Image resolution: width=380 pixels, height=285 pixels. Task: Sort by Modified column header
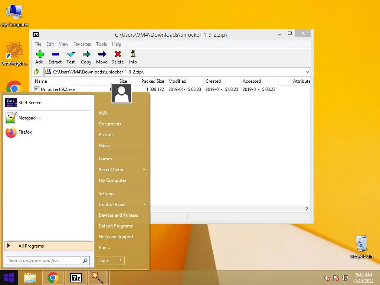point(185,81)
